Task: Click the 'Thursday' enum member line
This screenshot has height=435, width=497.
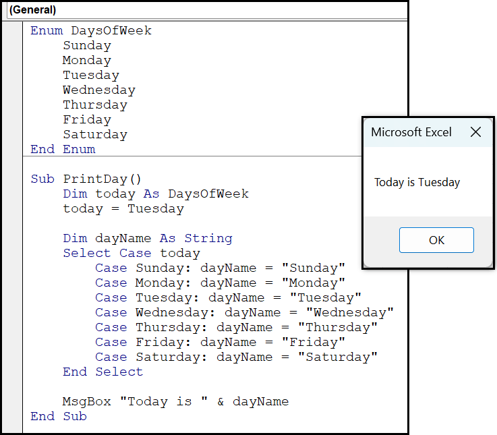Action: click(95, 105)
